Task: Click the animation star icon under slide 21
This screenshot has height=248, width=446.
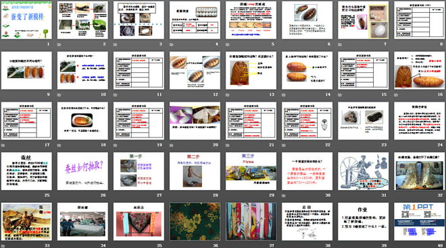Action: point(228,146)
